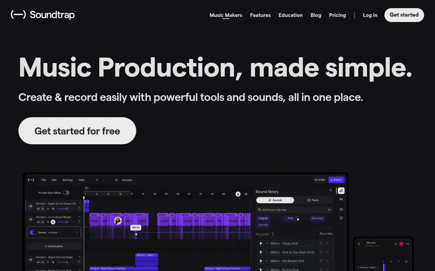The image size is (435, 271).
Task: Select the One-shots filter chip
Action: click(x=317, y=218)
